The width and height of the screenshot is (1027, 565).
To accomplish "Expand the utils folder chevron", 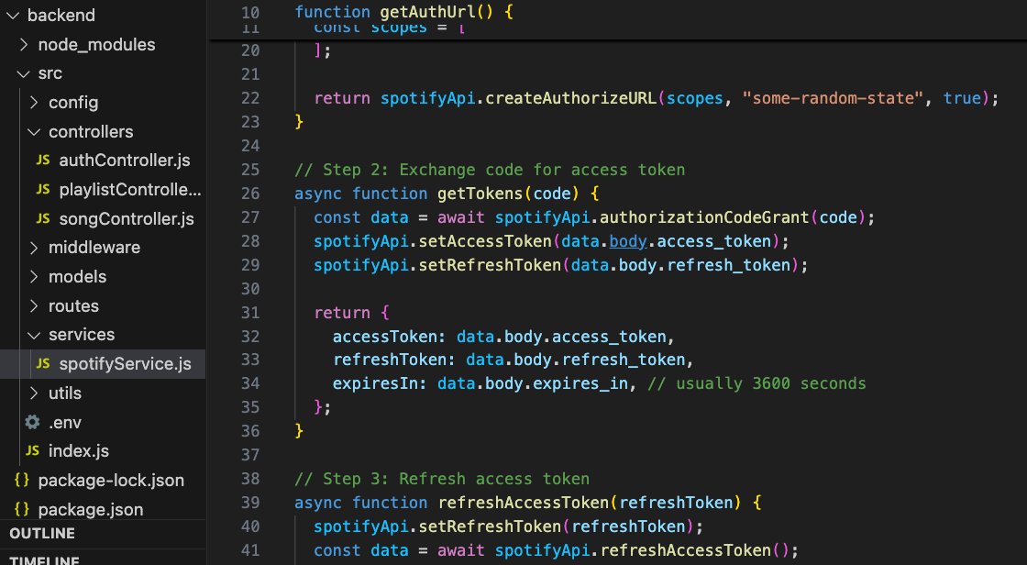I will pos(34,393).
